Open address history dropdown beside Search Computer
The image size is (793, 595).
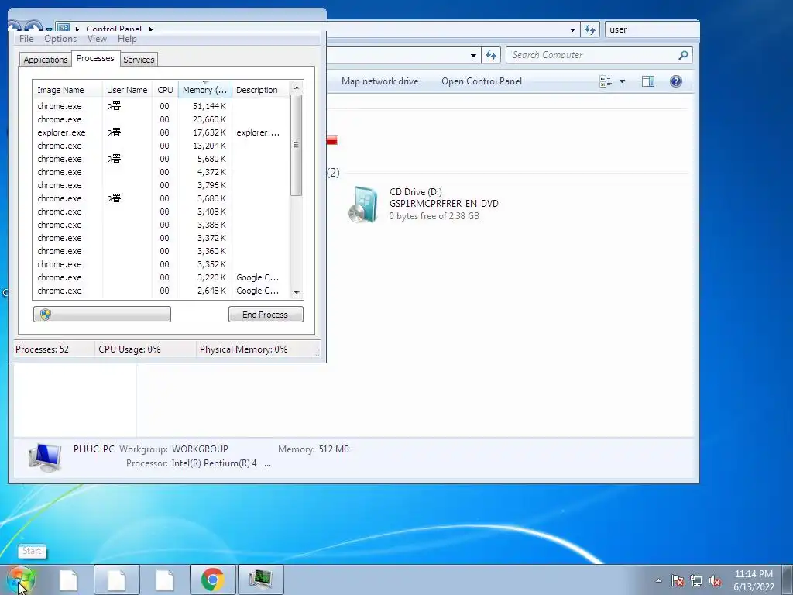(473, 56)
